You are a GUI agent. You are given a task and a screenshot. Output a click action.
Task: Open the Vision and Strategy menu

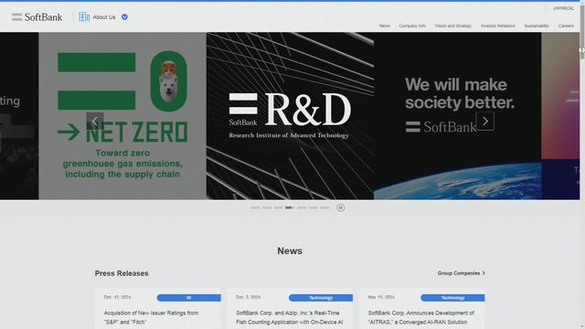click(453, 26)
